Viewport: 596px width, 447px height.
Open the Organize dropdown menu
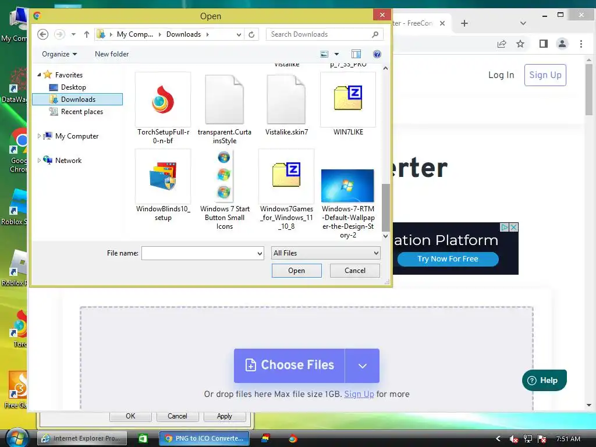(60, 54)
